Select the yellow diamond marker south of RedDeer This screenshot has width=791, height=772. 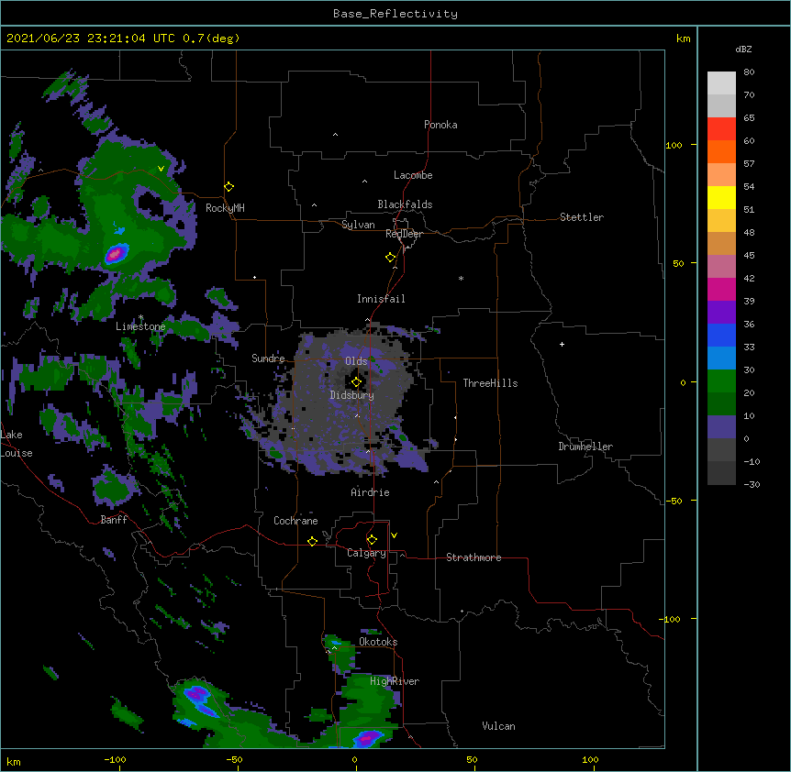point(390,258)
